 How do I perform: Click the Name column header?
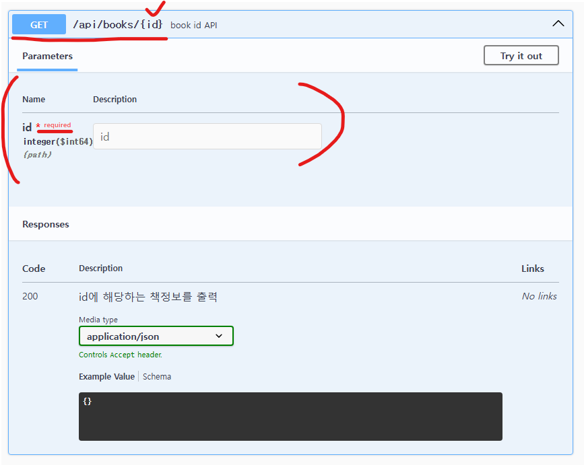pyautogui.click(x=34, y=100)
